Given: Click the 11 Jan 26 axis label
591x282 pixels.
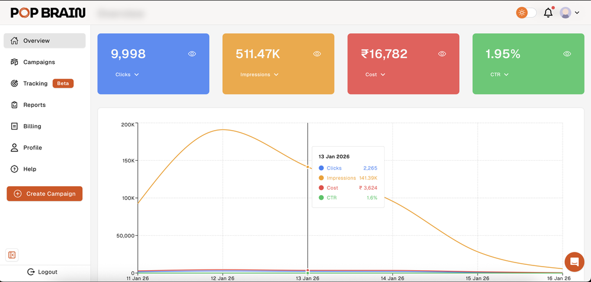Looking at the screenshot, I should [x=138, y=278].
